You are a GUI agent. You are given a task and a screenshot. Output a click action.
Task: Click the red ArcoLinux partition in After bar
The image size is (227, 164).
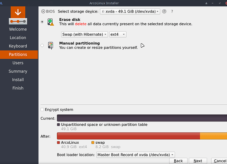pos(128,136)
